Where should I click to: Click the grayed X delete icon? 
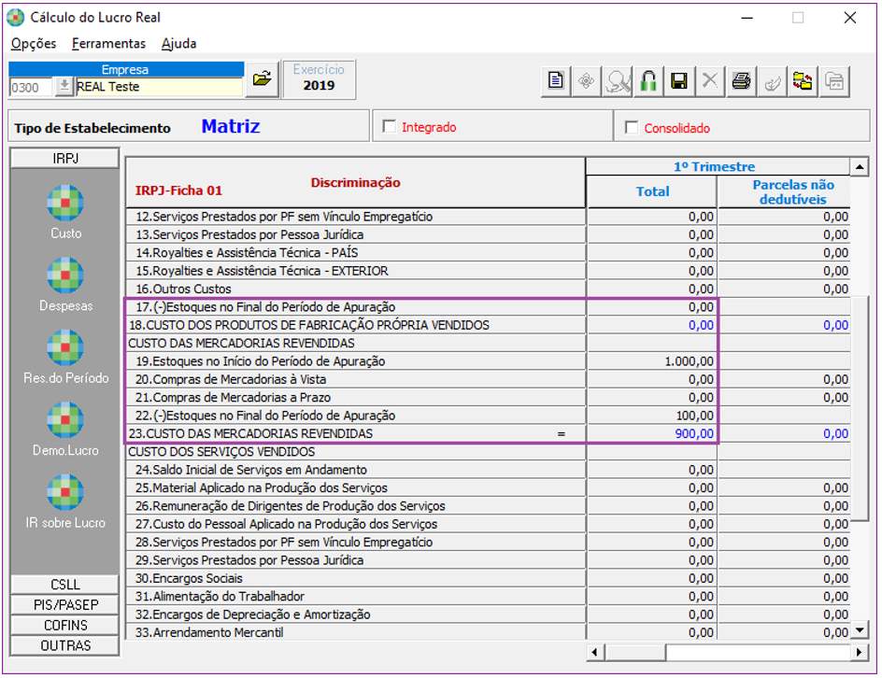pyautogui.click(x=710, y=81)
